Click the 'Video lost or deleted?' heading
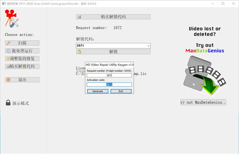 pos(205,31)
